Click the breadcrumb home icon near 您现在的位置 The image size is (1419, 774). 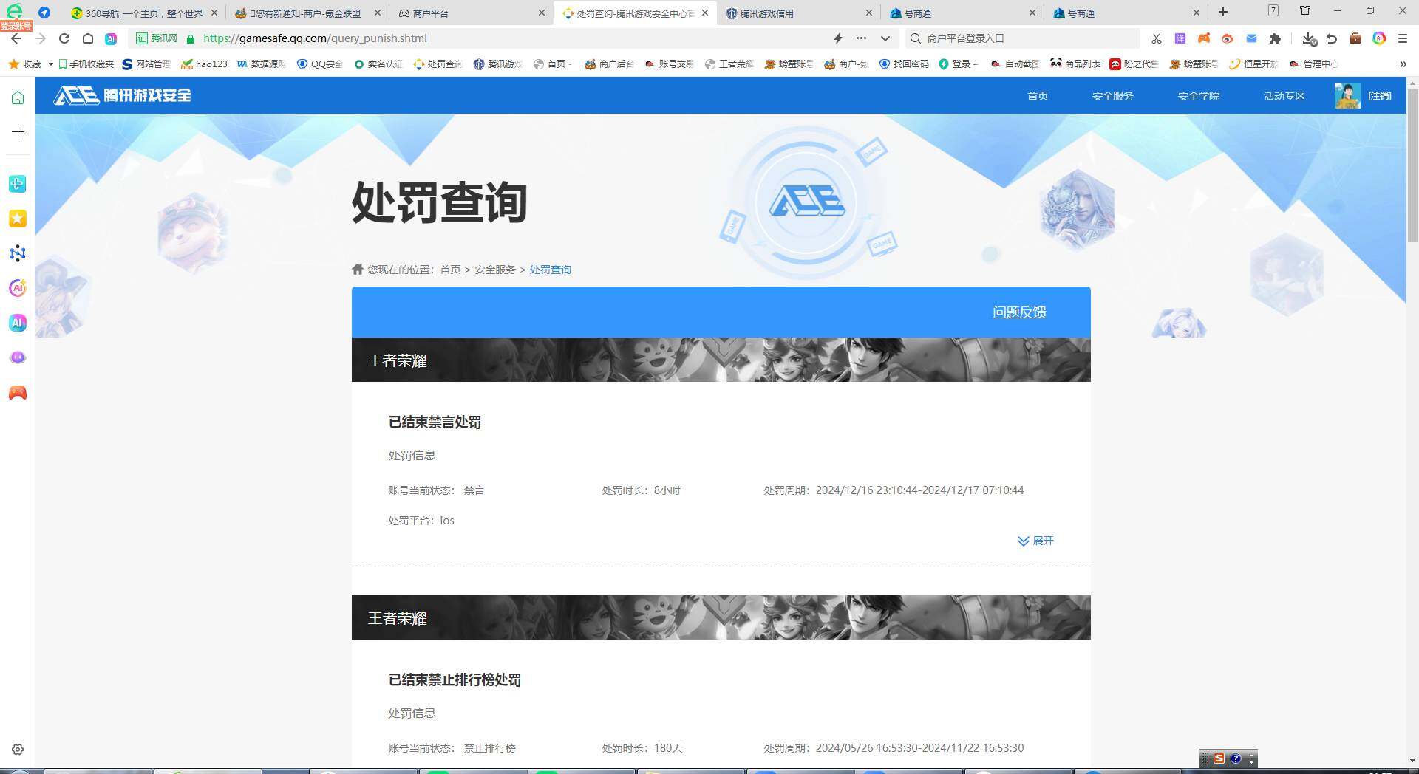point(357,269)
